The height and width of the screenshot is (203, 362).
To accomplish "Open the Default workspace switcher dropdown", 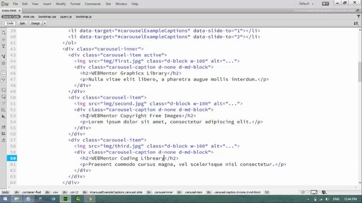I will (306, 4).
